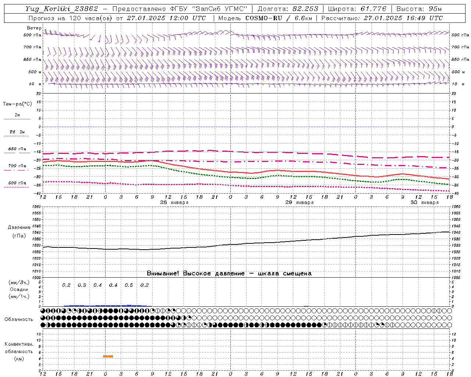Select the text Предоставлено ФГБУ "ЗапСиб УГМС"
471x377 pixels.
click(180, 9)
